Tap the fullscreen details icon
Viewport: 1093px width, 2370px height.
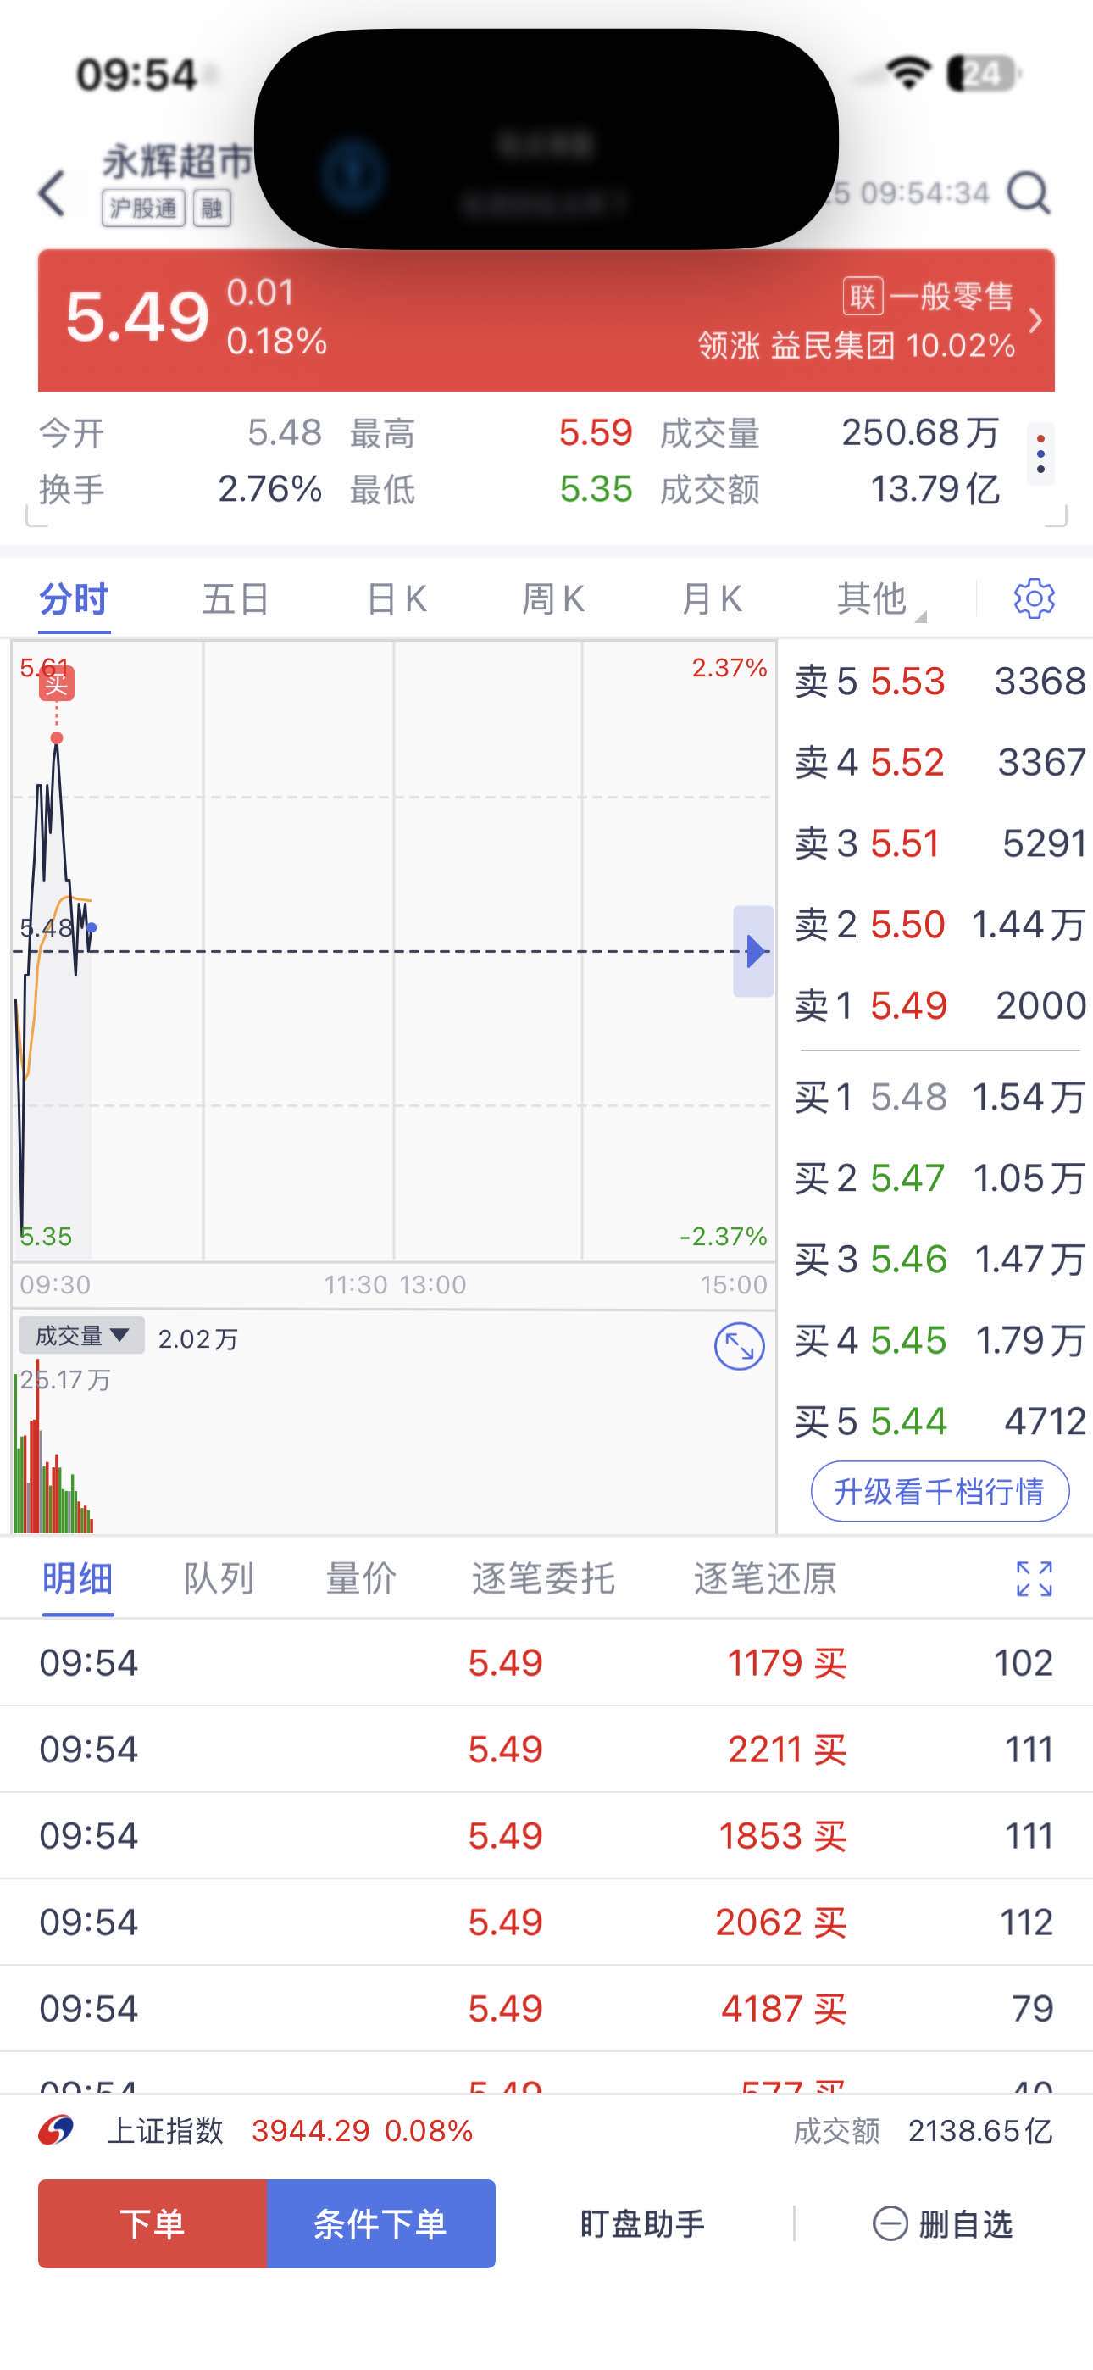click(x=1033, y=1579)
